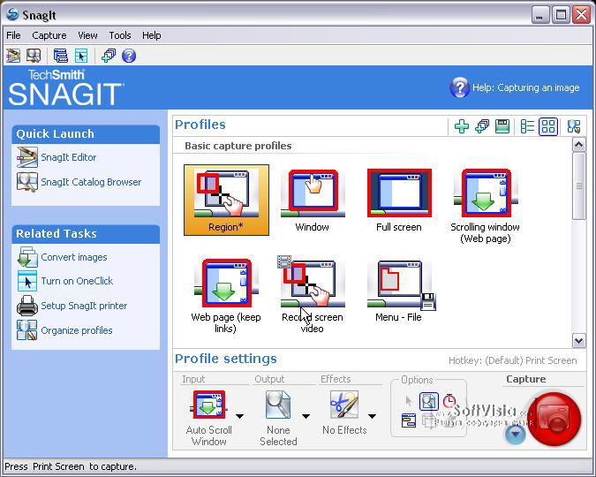This screenshot has height=477, width=596.
Task: Click the profiles vertical scrollbar thumb
Action: [579, 185]
